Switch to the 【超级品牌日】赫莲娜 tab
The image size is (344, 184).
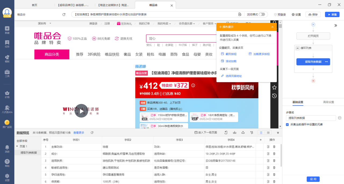click(x=73, y=5)
